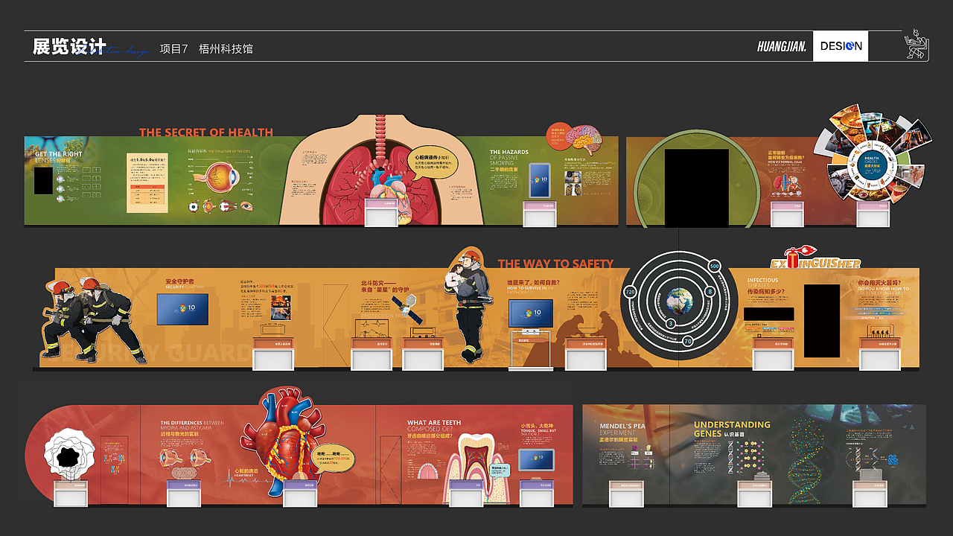Screen dimensions: 953x536
Task: Click the 70 node on the rings
Action: (687, 341)
